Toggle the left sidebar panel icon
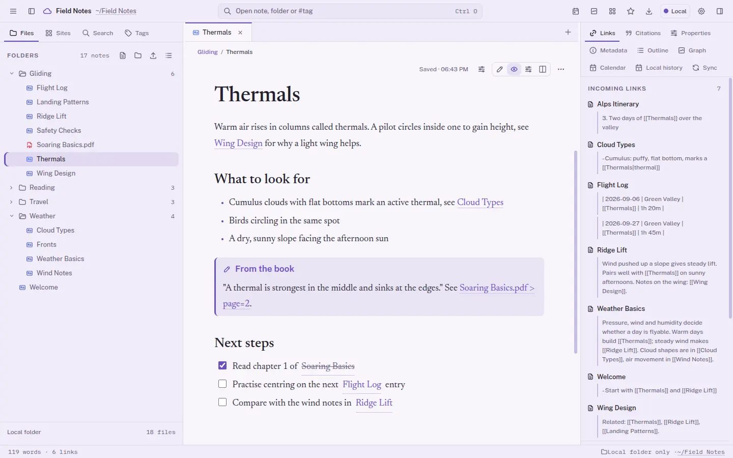This screenshot has height=458, width=733. 32,11
